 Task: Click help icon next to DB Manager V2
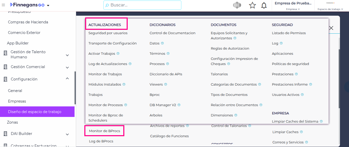click(x=179, y=105)
